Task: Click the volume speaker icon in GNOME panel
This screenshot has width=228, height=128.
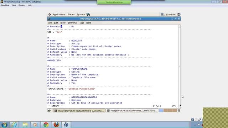Action: tap(179, 14)
